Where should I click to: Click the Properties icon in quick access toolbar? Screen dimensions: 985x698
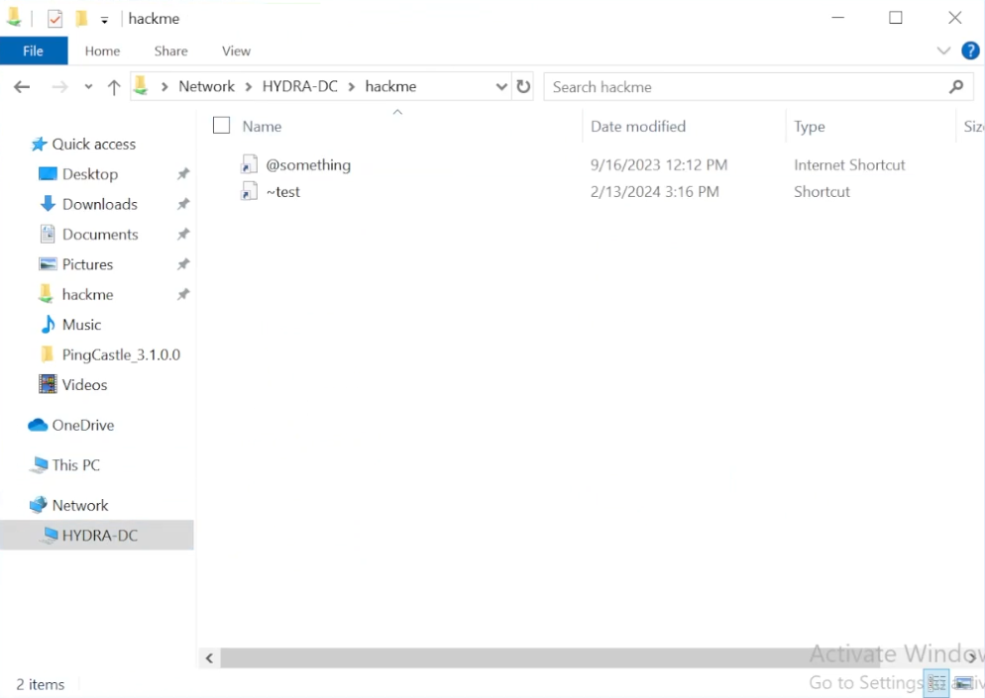point(55,19)
